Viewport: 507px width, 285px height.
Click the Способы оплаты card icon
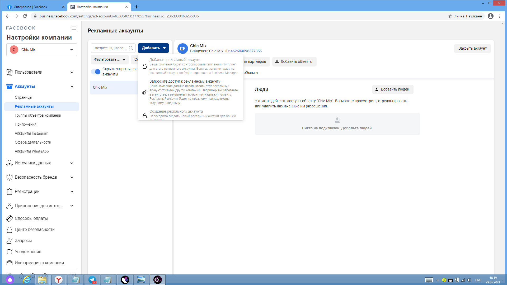10,218
